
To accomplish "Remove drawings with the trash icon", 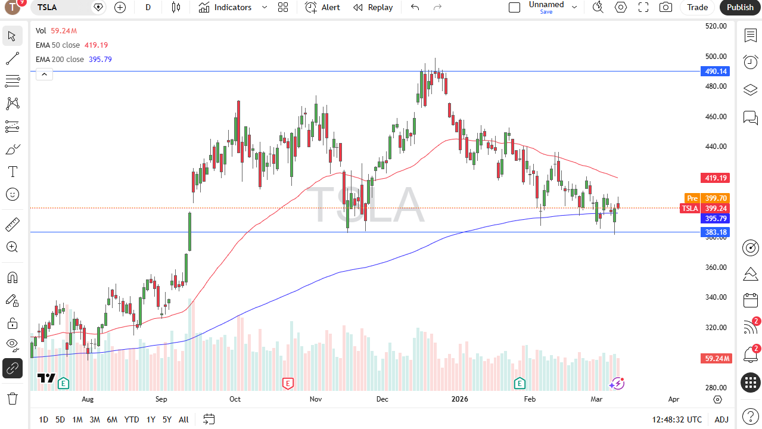I will click(12, 398).
